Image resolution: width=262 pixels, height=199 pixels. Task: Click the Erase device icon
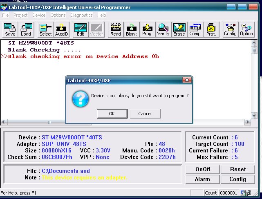[x=179, y=29]
